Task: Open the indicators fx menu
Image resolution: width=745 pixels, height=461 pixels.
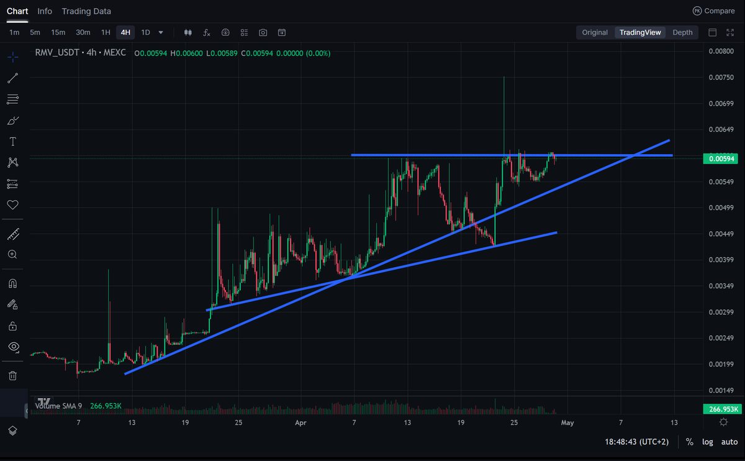Action: pos(206,32)
